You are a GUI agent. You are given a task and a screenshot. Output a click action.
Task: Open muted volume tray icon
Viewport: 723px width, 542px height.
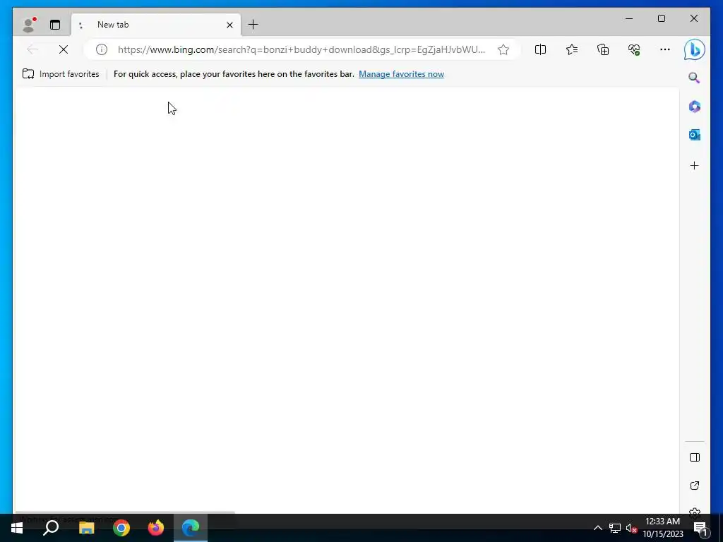tap(631, 528)
